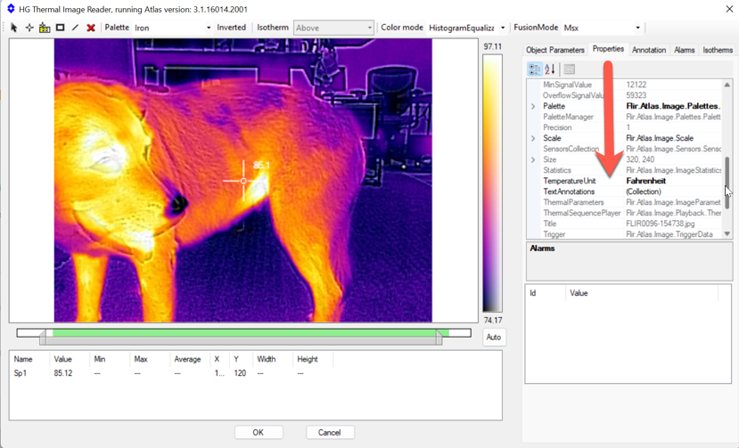Switch property grid to categorized view
Viewport: 739px width, 448px height.
pos(535,69)
